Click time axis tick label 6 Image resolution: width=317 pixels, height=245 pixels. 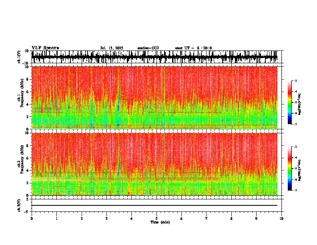(182, 219)
